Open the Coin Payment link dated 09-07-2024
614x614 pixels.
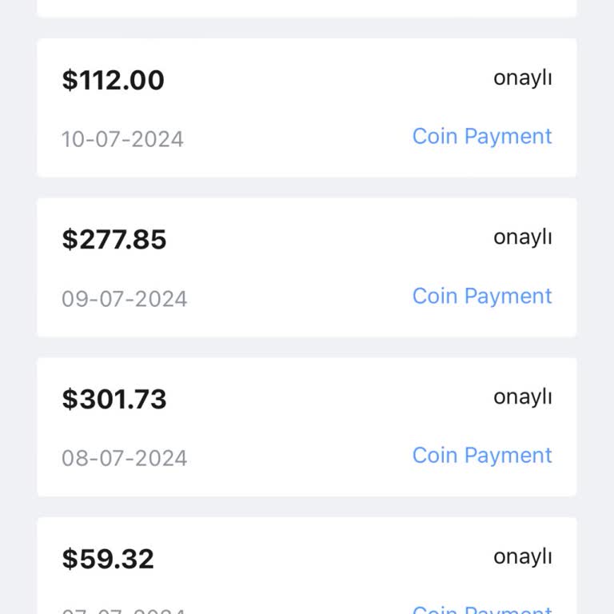(x=482, y=296)
